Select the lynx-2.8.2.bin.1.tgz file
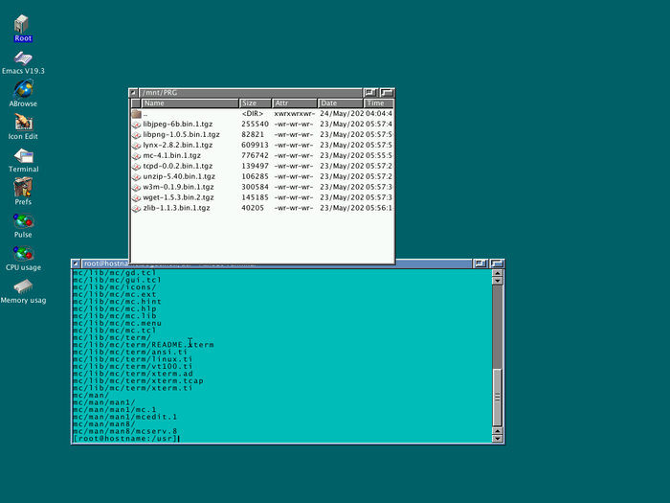Screen dimensions: 670x503 tap(172, 145)
